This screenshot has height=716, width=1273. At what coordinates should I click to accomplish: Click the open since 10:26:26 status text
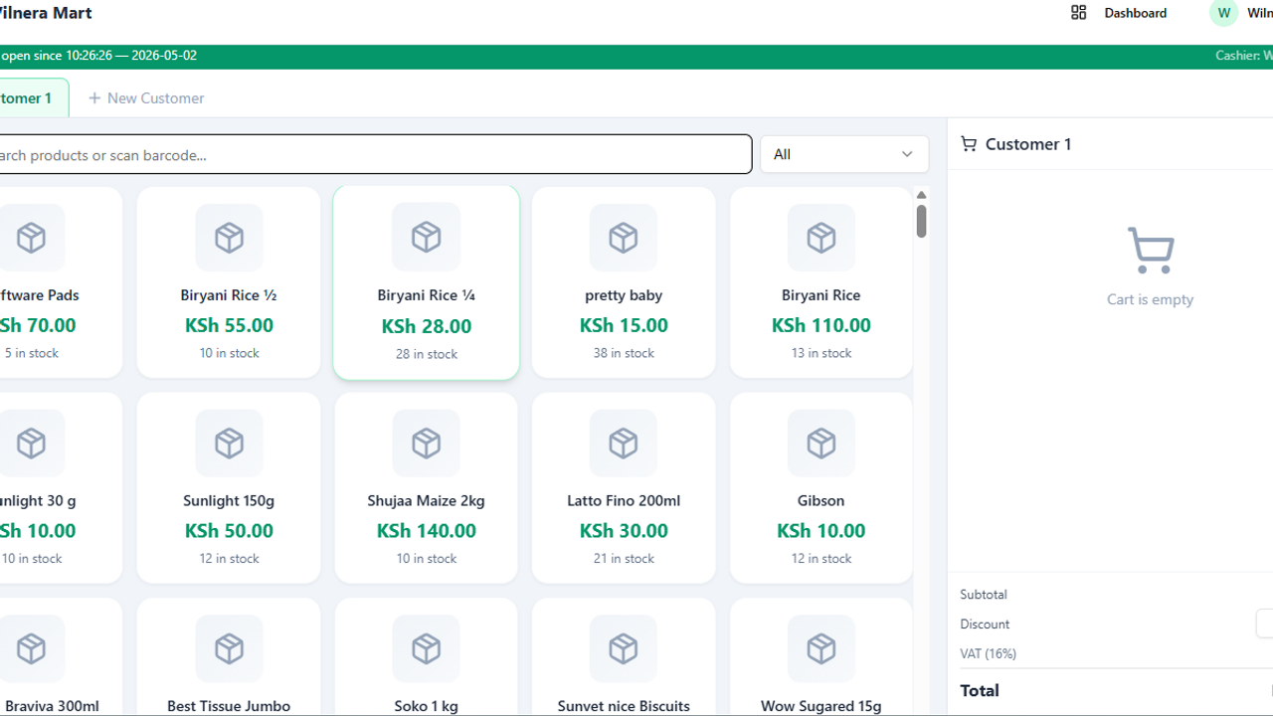click(98, 56)
